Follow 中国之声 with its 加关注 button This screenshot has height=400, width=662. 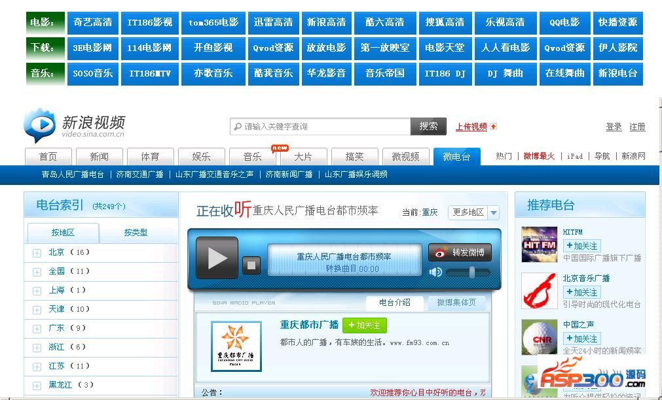(581, 339)
